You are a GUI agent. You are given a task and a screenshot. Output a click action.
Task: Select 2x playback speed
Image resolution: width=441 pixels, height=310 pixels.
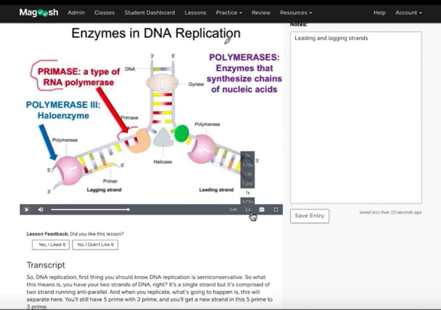tap(248, 156)
